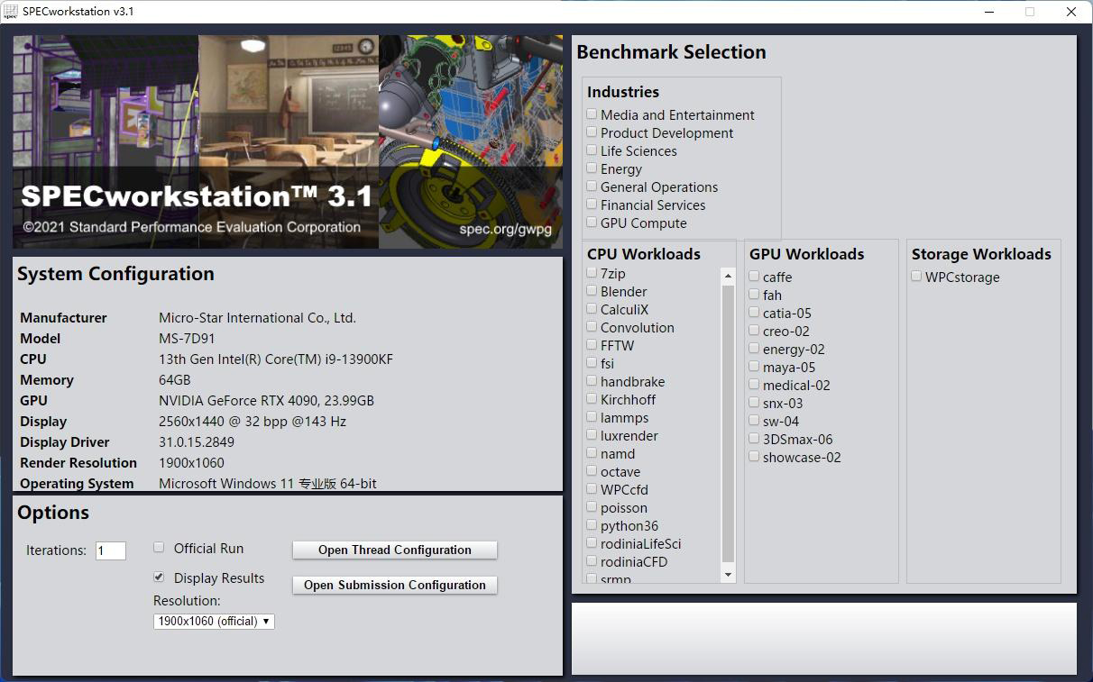Select the CalculiX workload checkbox
1093x682 pixels.
592,308
